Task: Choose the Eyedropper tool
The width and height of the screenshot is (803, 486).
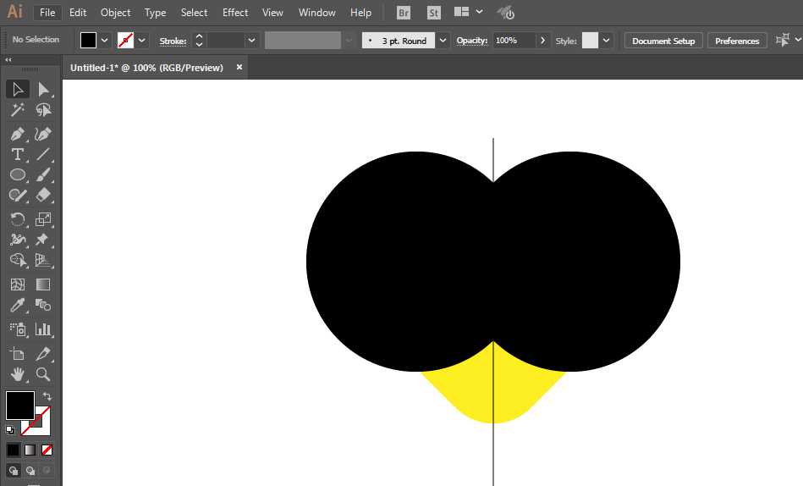Action: [17, 306]
